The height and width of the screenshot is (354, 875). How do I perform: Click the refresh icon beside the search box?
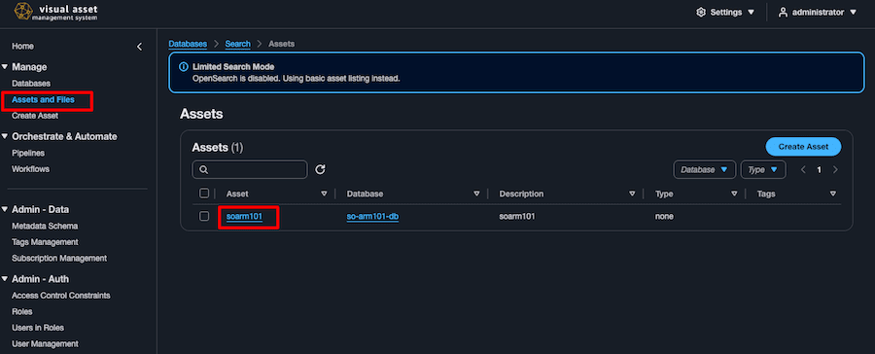tap(320, 169)
